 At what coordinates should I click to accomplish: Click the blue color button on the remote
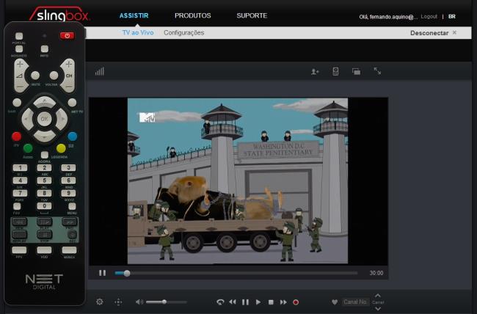(x=73, y=136)
